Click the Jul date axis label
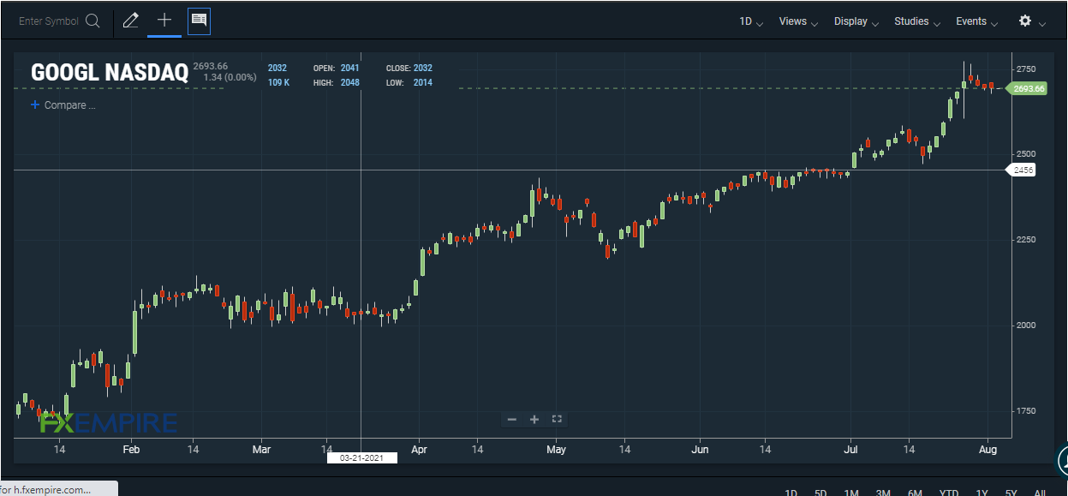This screenshot has height=496, width=1068. [851, 449]
